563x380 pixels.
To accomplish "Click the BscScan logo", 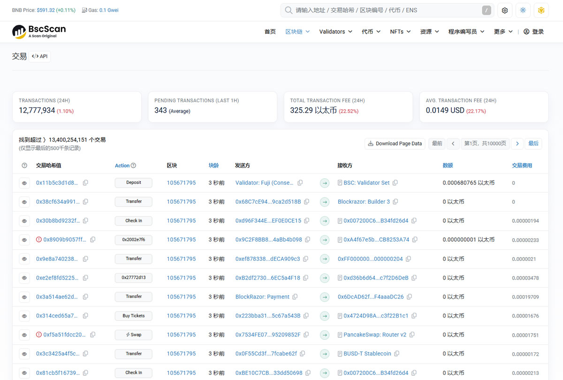I will 39,31.
